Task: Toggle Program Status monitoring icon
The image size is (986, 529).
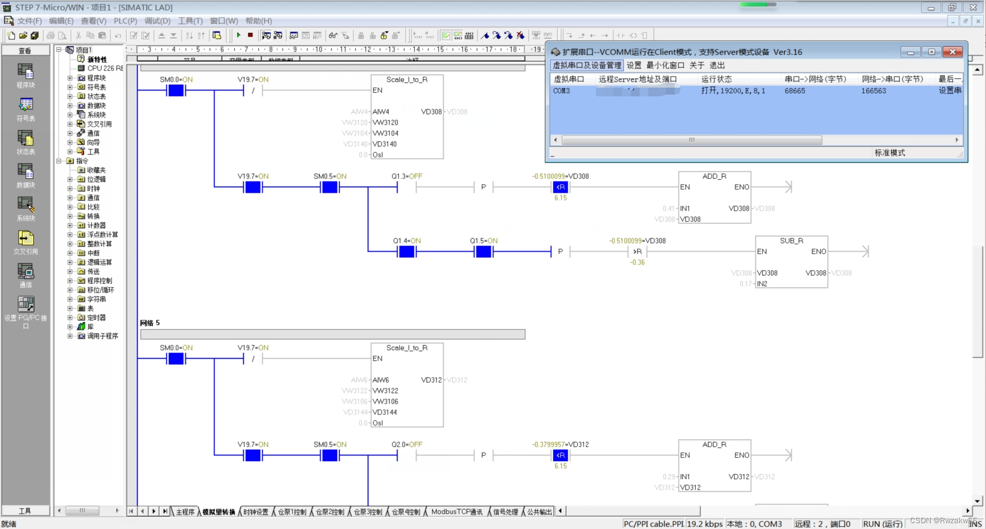Action: coord(266,36)
